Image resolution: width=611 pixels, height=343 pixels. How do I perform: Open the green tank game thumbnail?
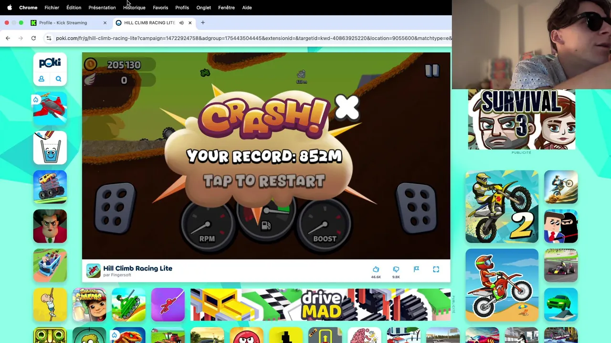tap(128, 305)
